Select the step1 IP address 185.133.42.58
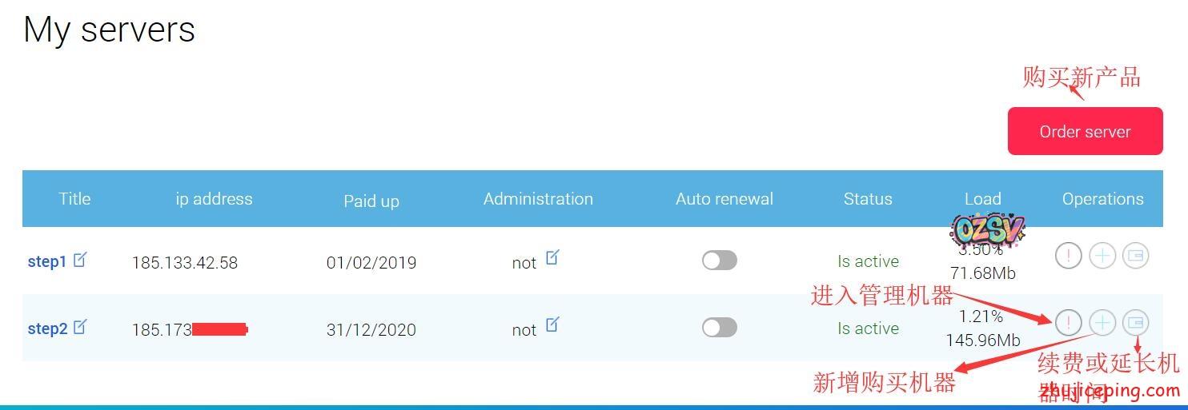Viewport: 1188px width, 410px height. 185,263
